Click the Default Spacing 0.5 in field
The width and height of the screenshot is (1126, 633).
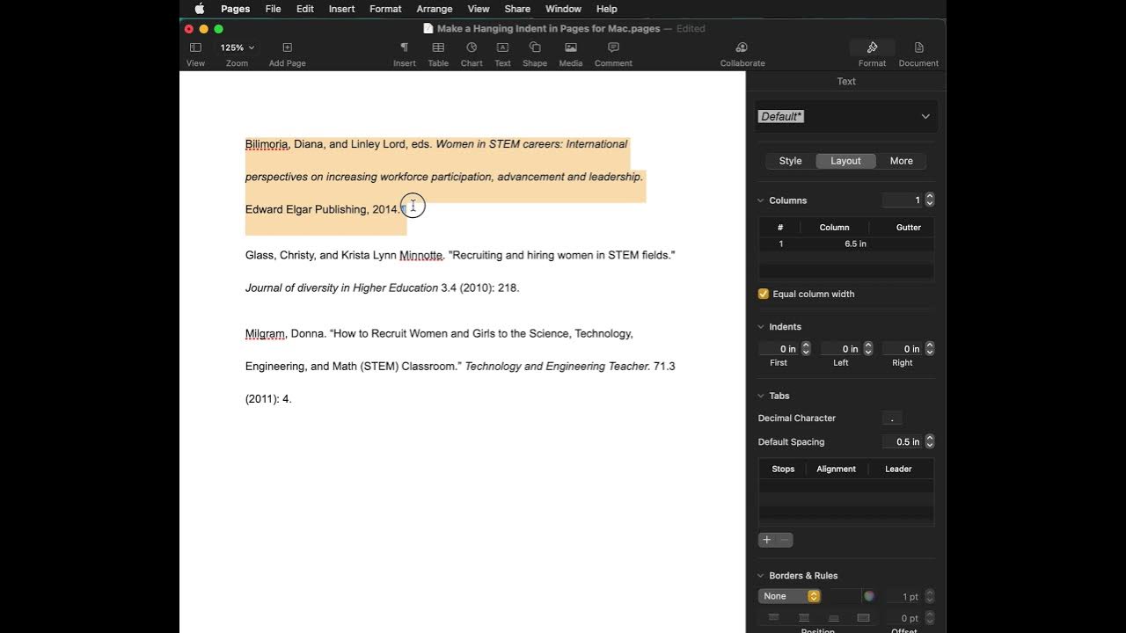[903, 442]
